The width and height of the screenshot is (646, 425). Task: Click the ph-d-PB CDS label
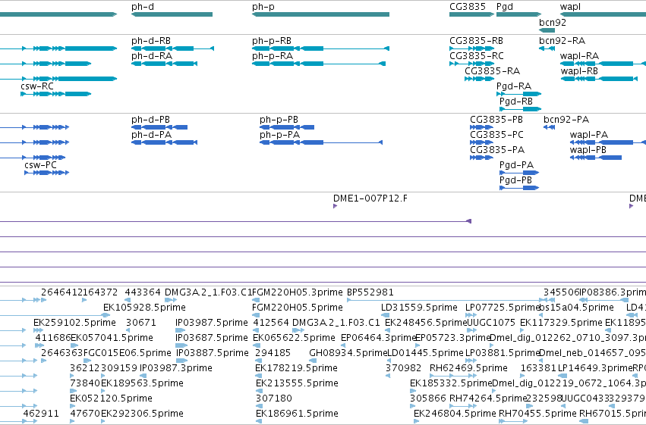click(x=150, y=120)
